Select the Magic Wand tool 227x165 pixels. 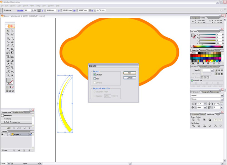tap(8, 34)
